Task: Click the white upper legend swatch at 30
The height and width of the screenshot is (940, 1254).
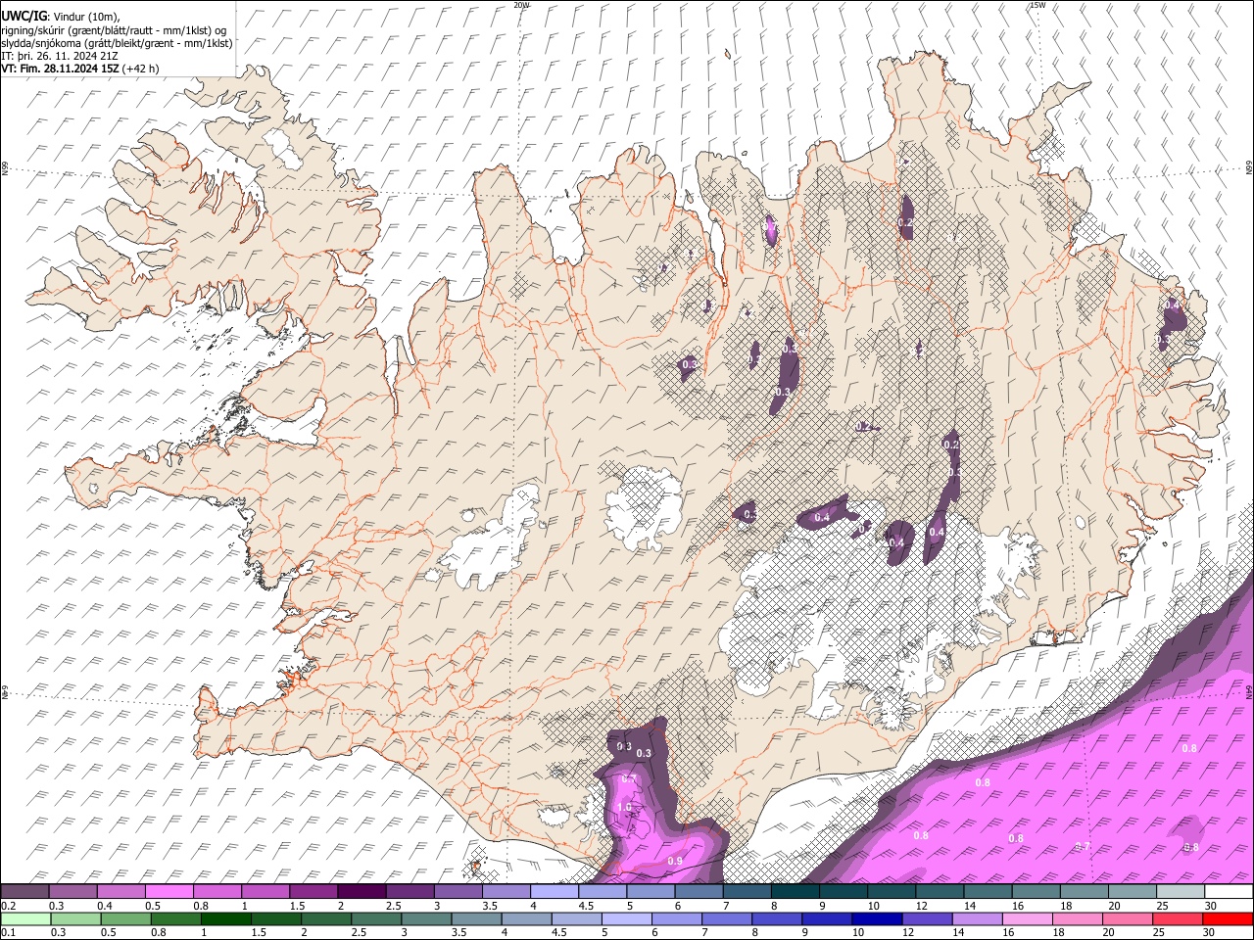Action: coord(1229,891)
